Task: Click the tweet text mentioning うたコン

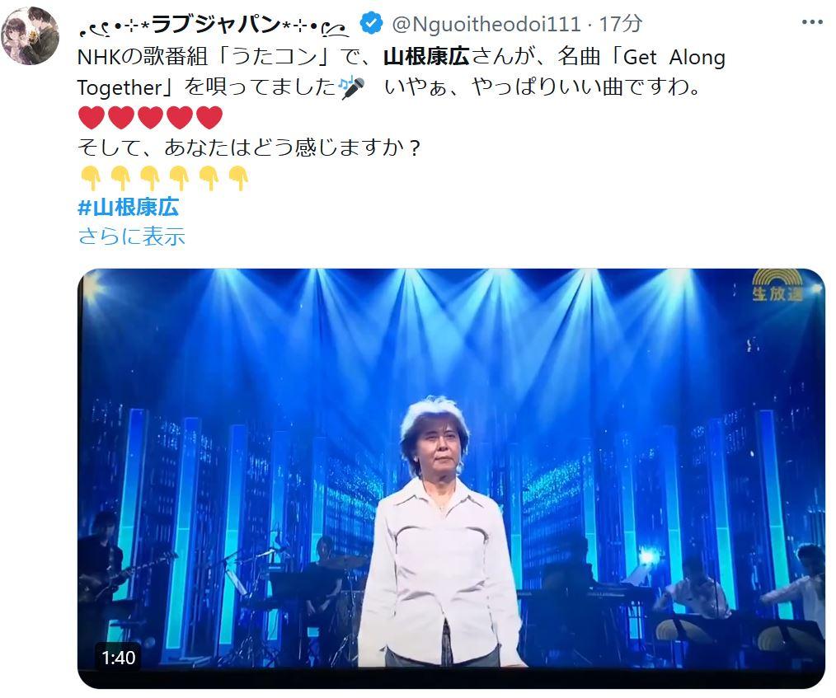Action: 401,72
